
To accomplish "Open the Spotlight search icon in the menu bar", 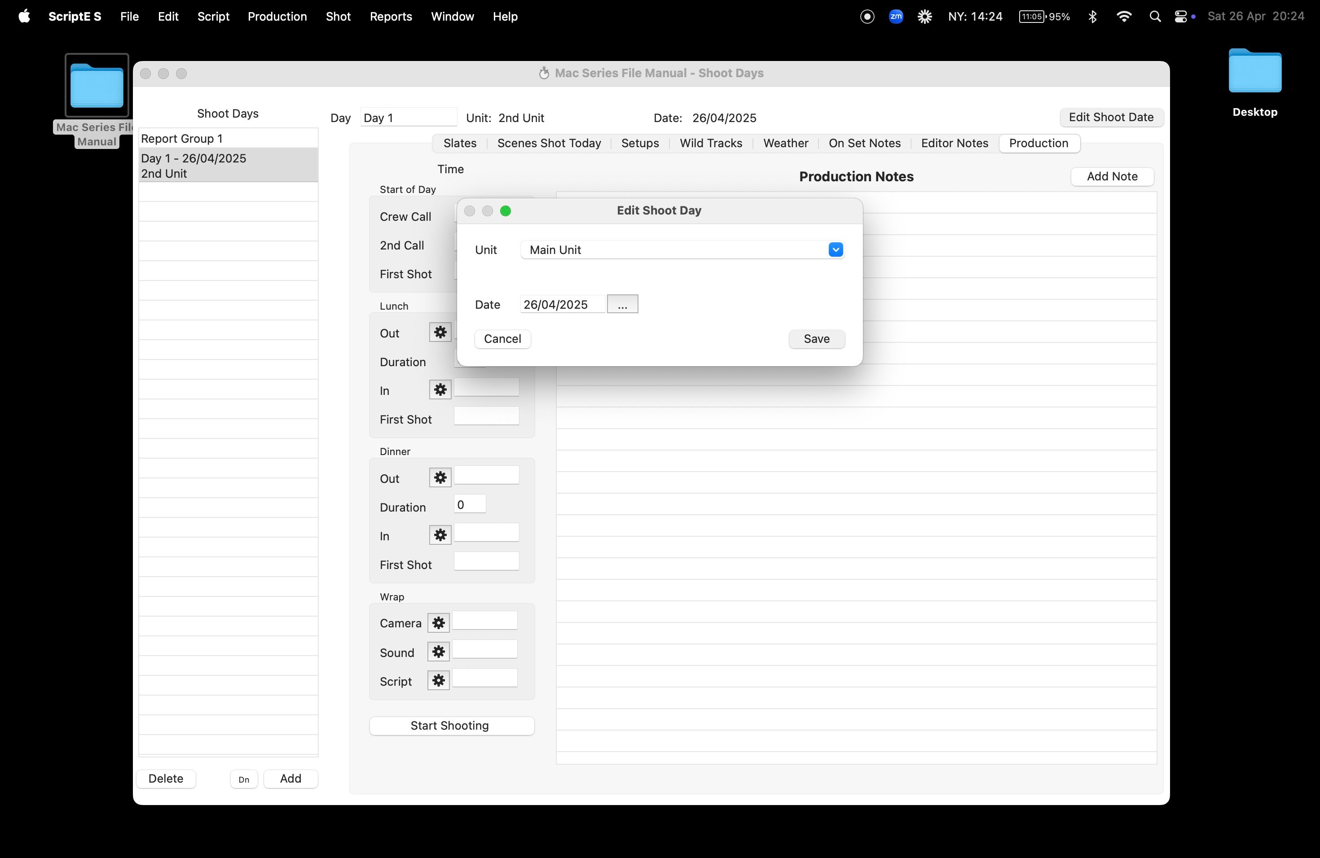I will point(1155,17).
